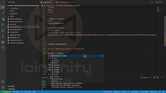Open the Extensions view

point(3,30)
